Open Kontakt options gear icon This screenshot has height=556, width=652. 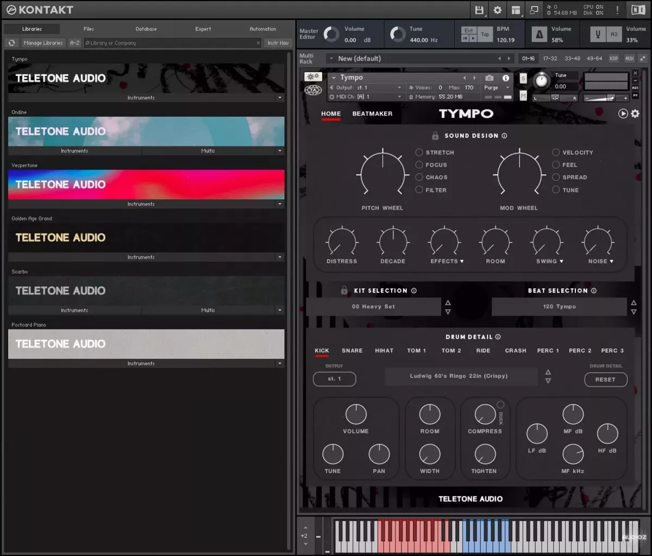(x=497, y=10)
